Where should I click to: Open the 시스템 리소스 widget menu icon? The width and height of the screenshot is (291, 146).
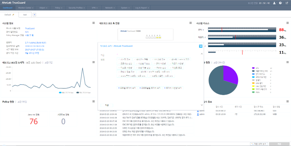(x=287, y=23)
